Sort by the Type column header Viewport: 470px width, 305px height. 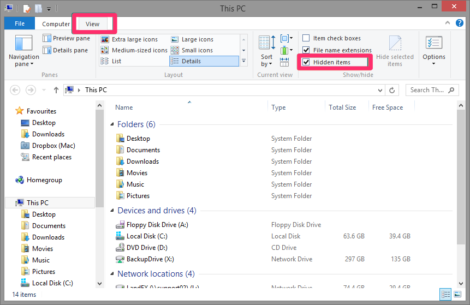[x=278, y=107]
